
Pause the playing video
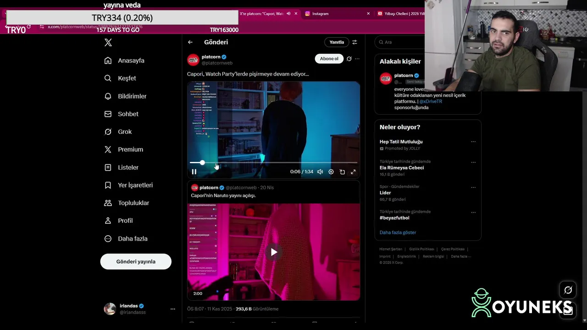(194, 172)
